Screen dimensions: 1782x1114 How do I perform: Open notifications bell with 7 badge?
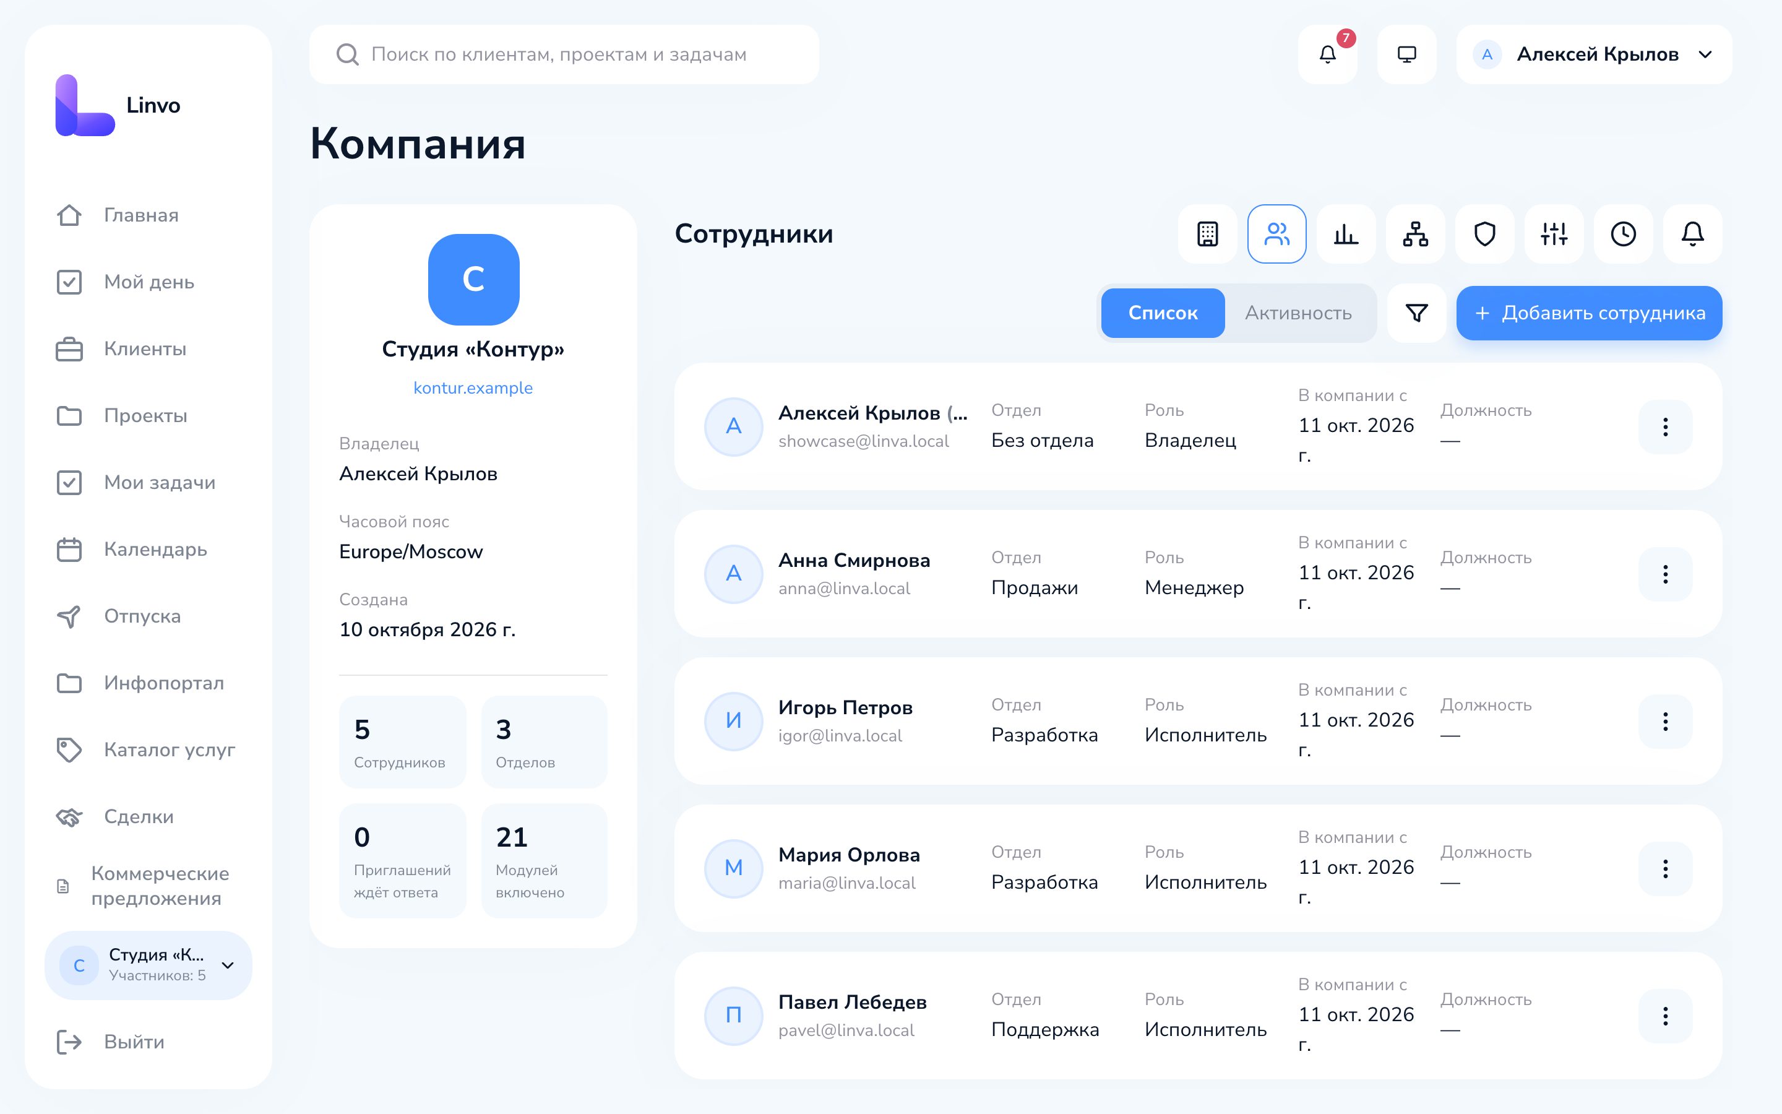tap(1327, 54)
